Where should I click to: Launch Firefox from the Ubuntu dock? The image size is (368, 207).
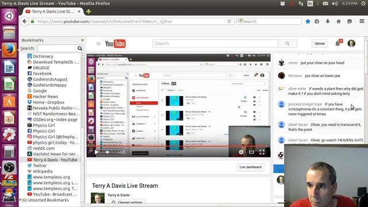pyautogui.click(x=9, y=50)
